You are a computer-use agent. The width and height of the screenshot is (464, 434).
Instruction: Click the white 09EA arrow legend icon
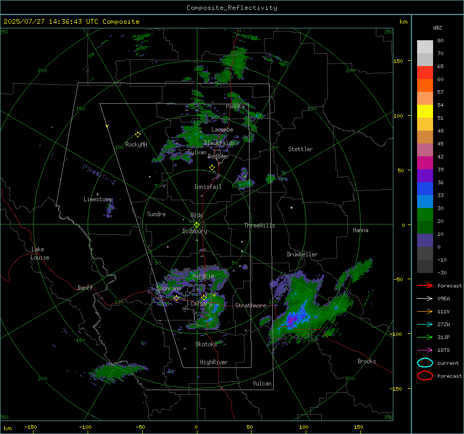(425, 299)
